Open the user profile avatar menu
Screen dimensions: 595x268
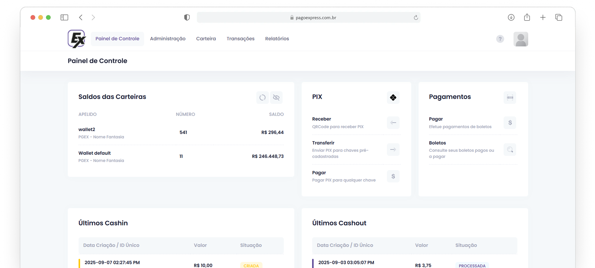521,39
